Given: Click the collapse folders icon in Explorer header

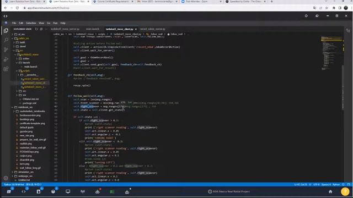Looking at the screenshot, I should (41, 29).
